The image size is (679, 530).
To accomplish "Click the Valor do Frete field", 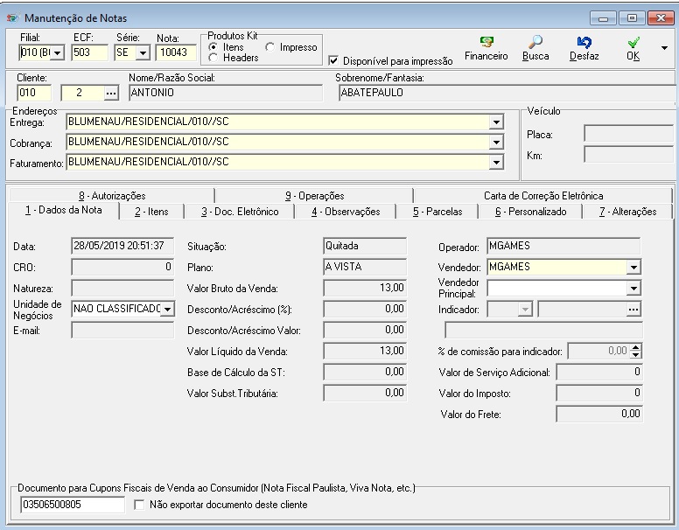I will click(599, 414).
